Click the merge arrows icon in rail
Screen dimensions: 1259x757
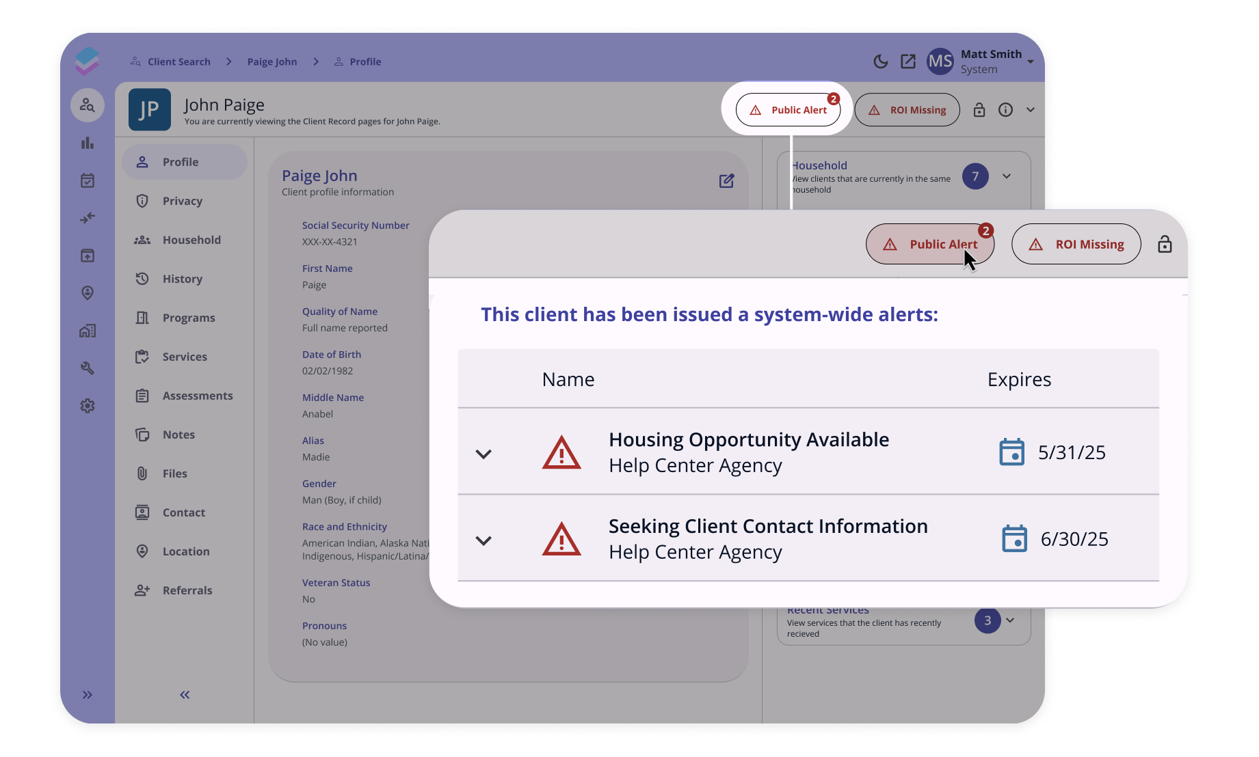click(88, 218)
